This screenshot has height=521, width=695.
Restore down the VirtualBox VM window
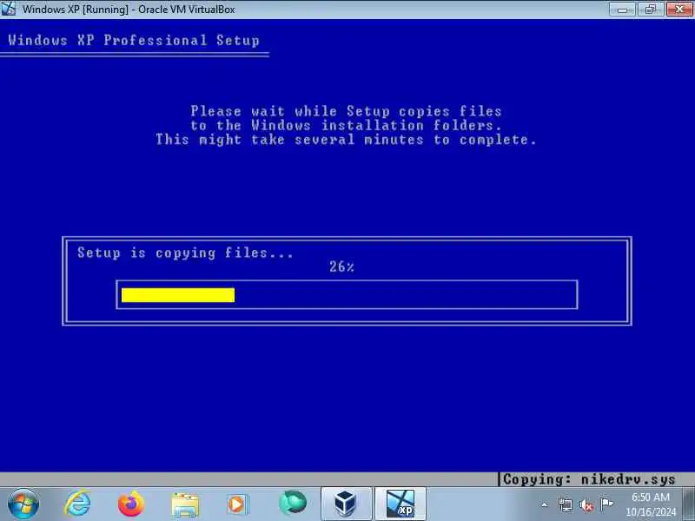(651, 9)
